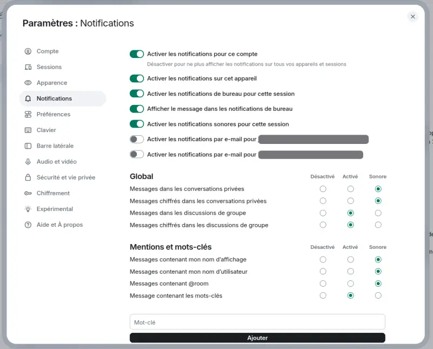Image resolution: width=433 pixels, height=349 pixels.
Task: Open Audio et vidéo microphone icon
Action: (x=28, y=161)
